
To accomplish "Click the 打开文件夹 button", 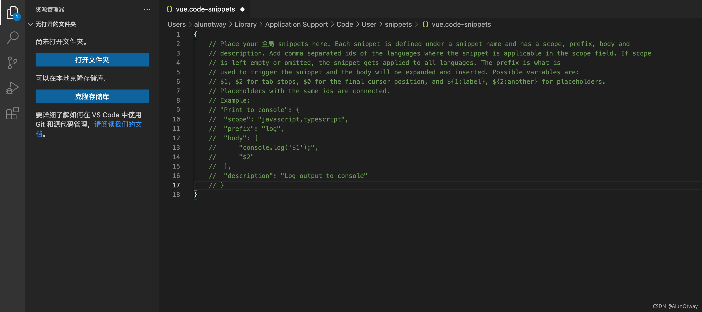I will tap(92, 60).
